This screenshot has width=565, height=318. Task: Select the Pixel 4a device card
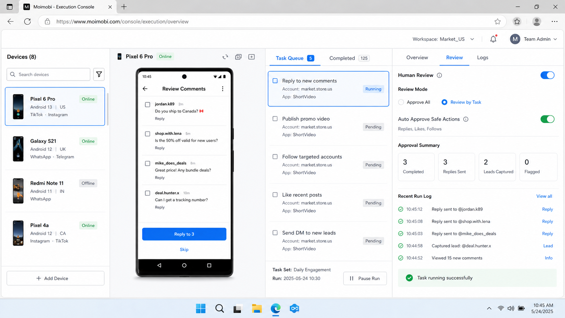click(x=55, y=233)
